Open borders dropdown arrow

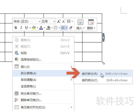click(x=59, y=28)
